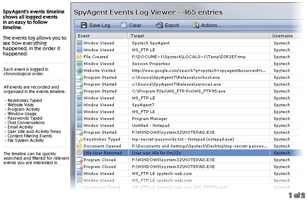Open the Save Log button label

point(100,25)
